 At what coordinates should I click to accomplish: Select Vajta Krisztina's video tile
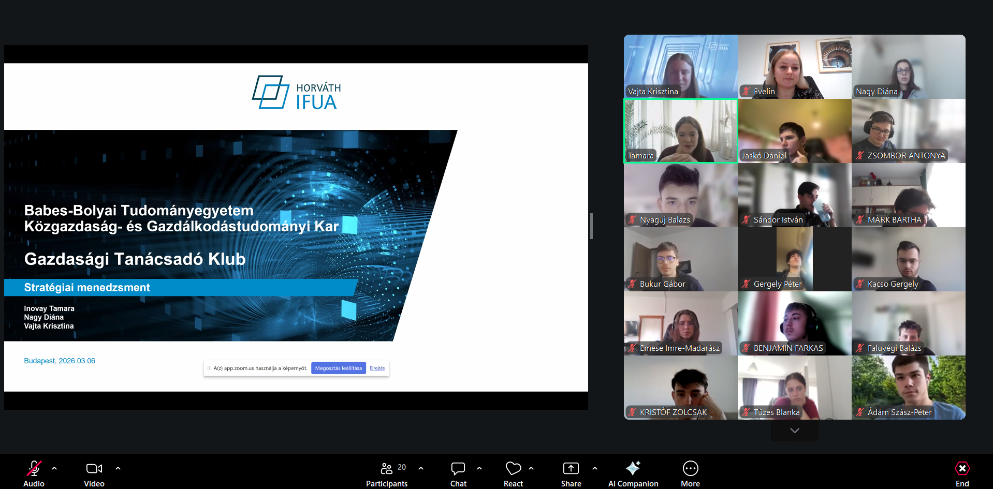tap(680, 66)
